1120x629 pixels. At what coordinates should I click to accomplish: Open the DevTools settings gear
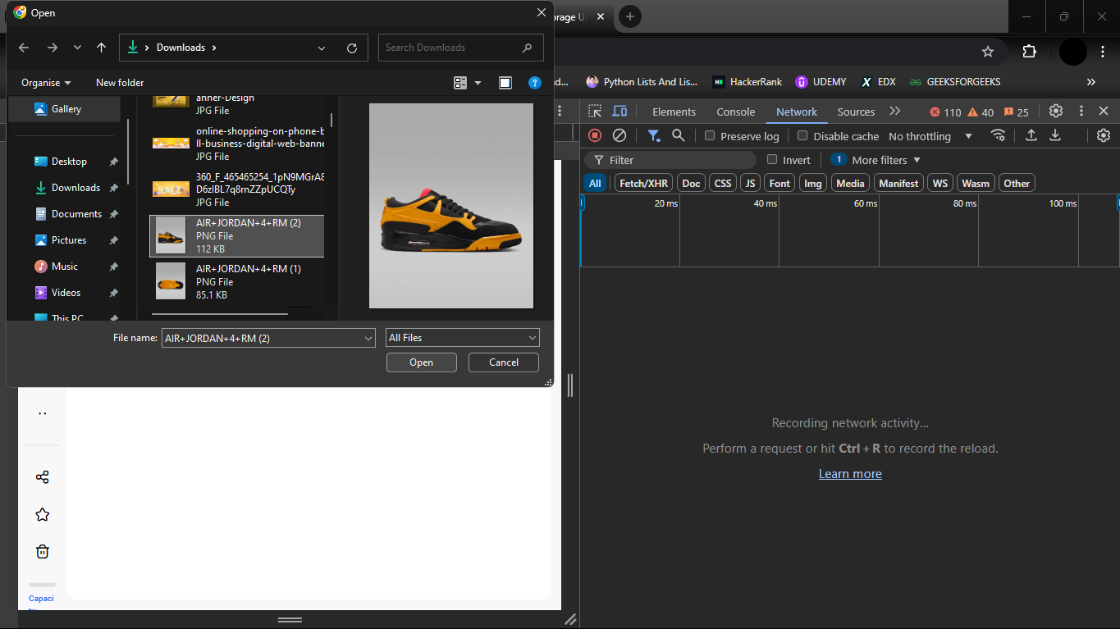tap(1055, 111)
